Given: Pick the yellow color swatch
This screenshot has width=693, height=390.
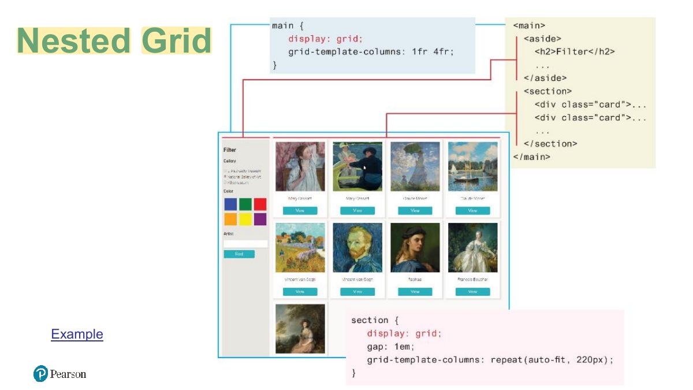Looking at the screenshot, I should [245, 219].
